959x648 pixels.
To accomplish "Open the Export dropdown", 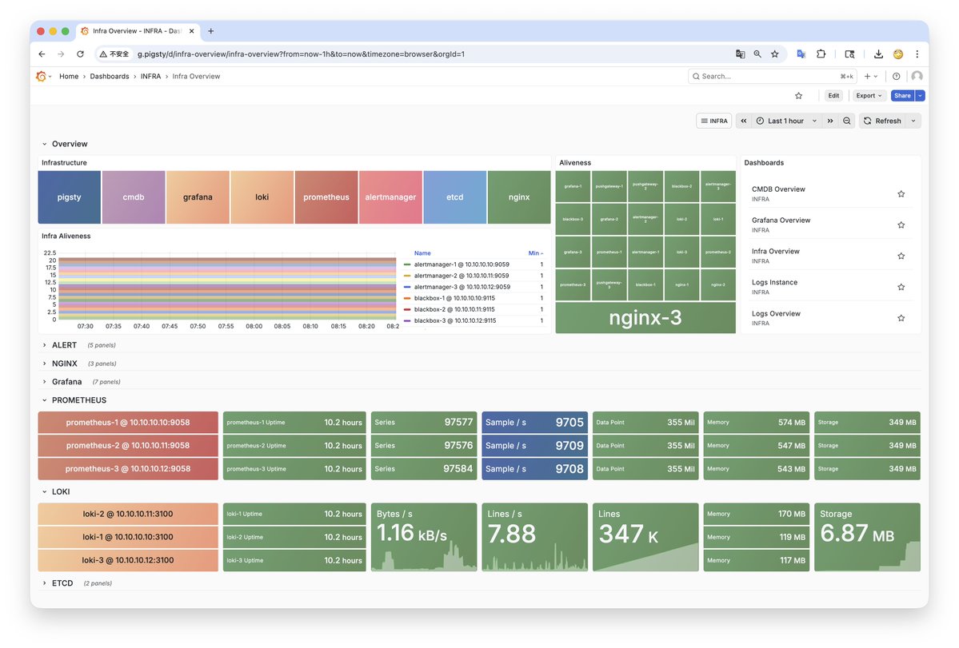I will point(869,96).
